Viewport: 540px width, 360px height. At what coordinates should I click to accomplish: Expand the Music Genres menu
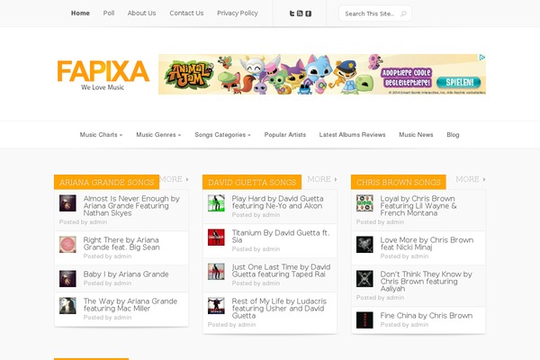tap(158, 135)
